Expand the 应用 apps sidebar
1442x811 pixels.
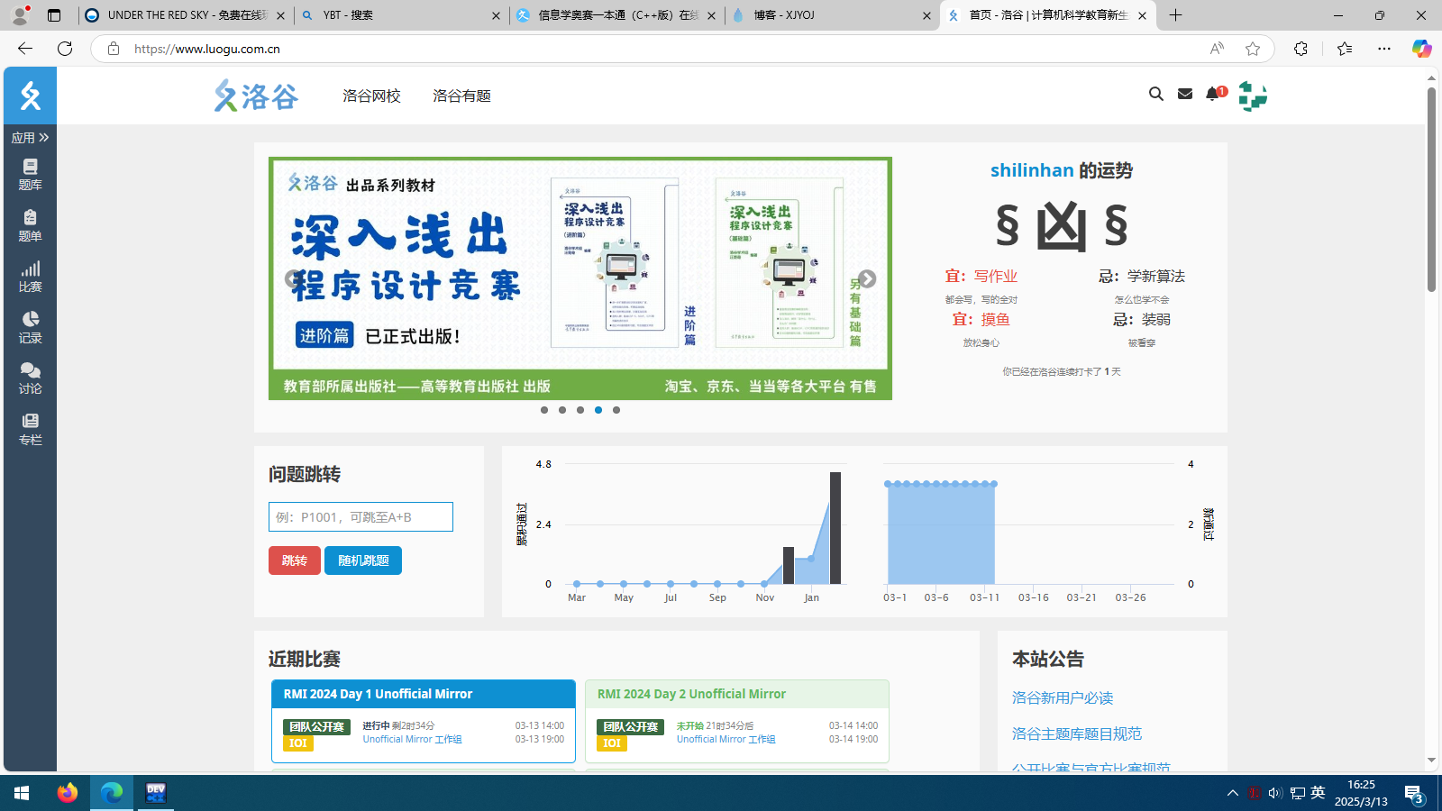pos(30,137)
